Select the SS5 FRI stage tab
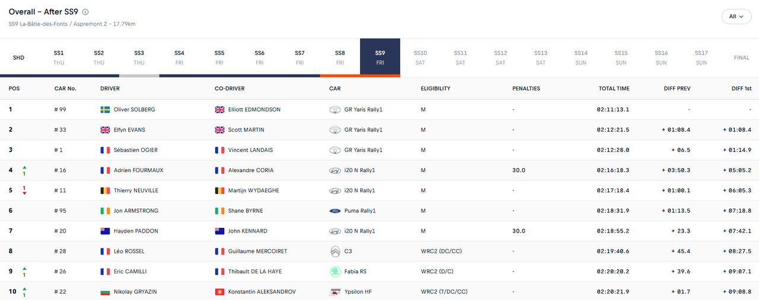The height and width of the screenshot is (300, 759). 219,58
